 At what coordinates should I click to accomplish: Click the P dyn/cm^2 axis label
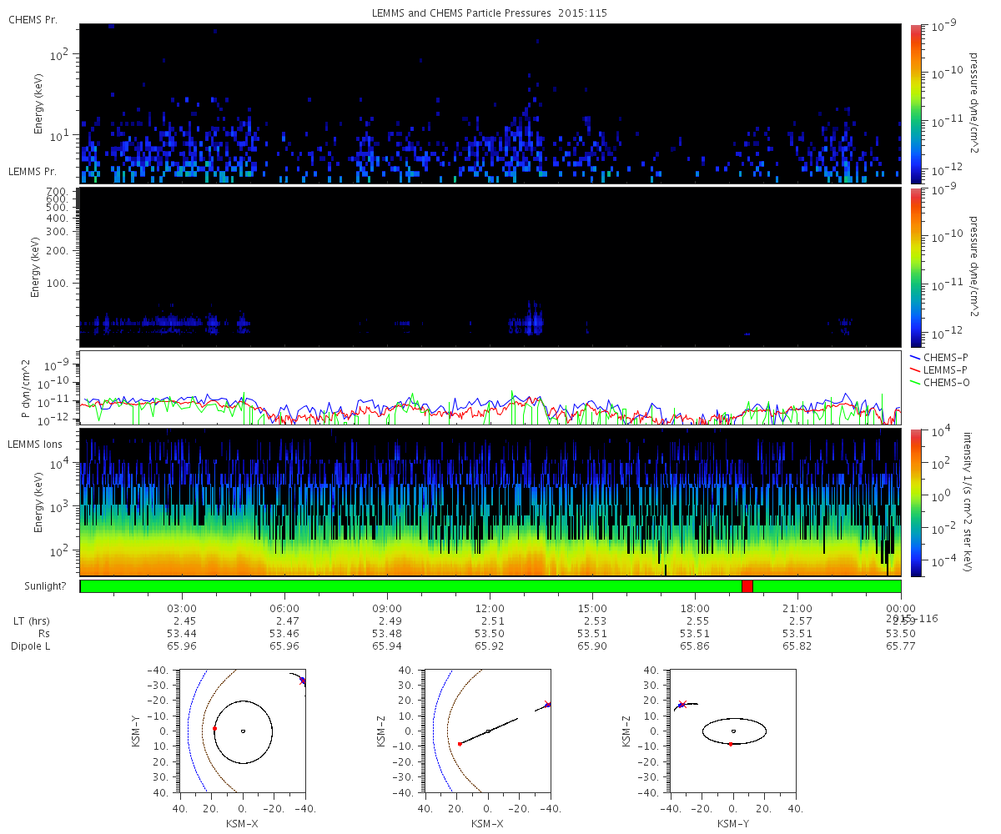coord(25,389)
